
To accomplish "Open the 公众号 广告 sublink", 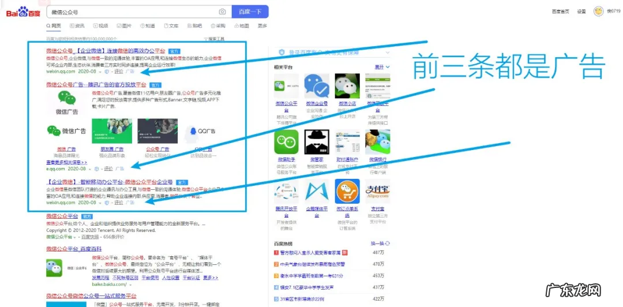I will tap(157, 149).
